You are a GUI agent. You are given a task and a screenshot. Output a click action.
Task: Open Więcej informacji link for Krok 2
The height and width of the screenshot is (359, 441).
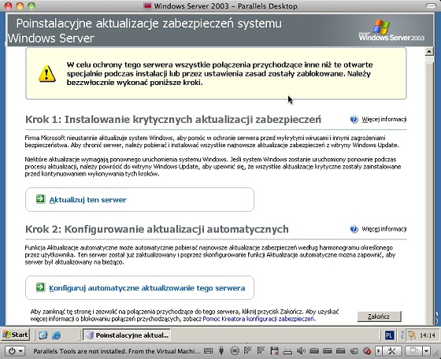(384, 229)
